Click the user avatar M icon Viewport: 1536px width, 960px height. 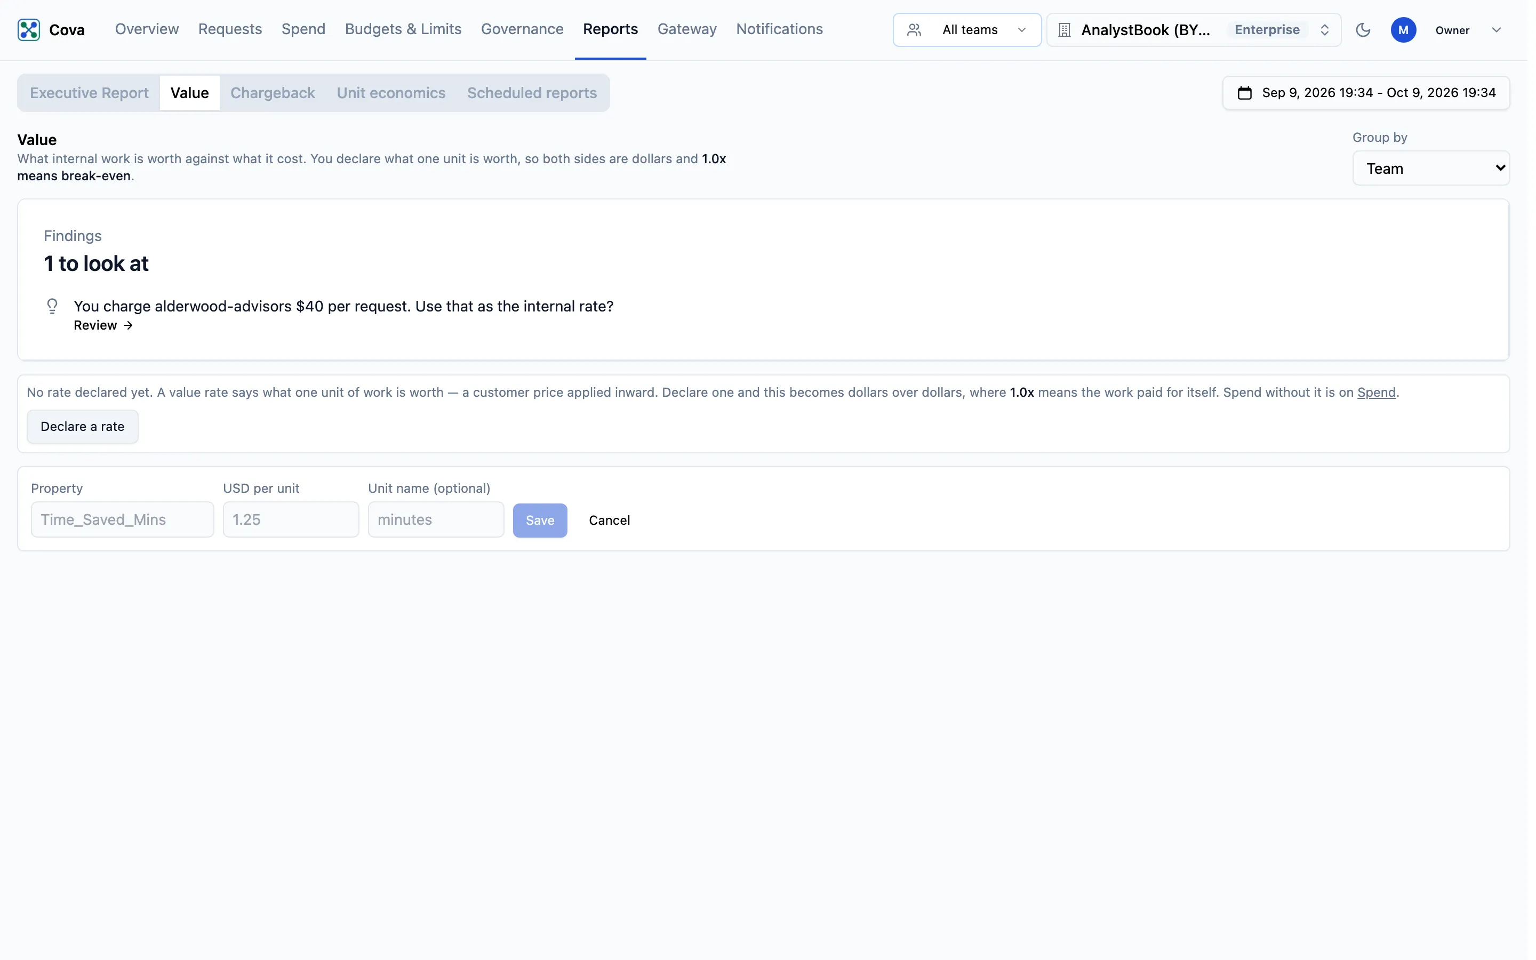click(1403, 30)
